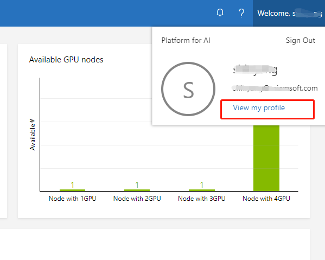Screen dimensions: 325x260
Task: Click the Node with 3GPU bar
Action: (x=202, y=190)
